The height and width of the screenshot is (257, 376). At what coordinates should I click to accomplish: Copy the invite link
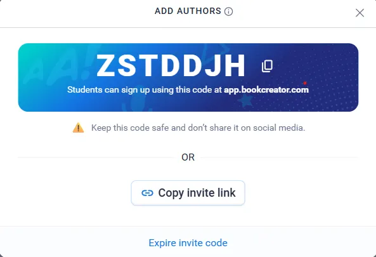point(188,193)
